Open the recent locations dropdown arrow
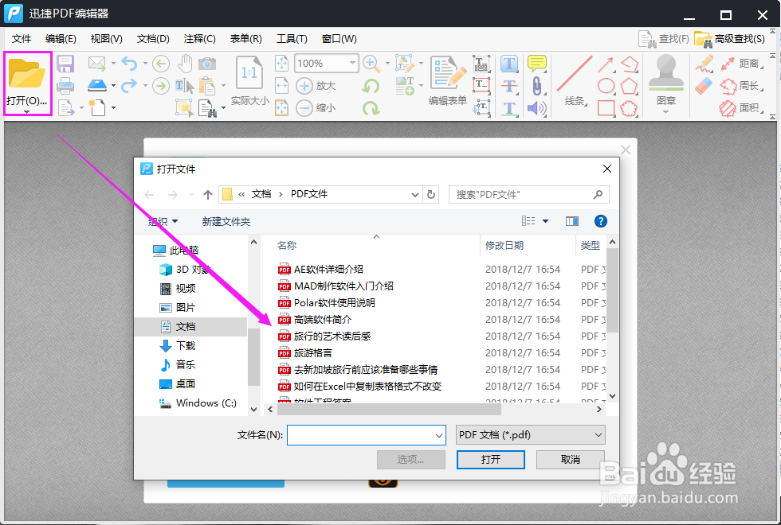781x525 pixels. (x=191, y=194)
